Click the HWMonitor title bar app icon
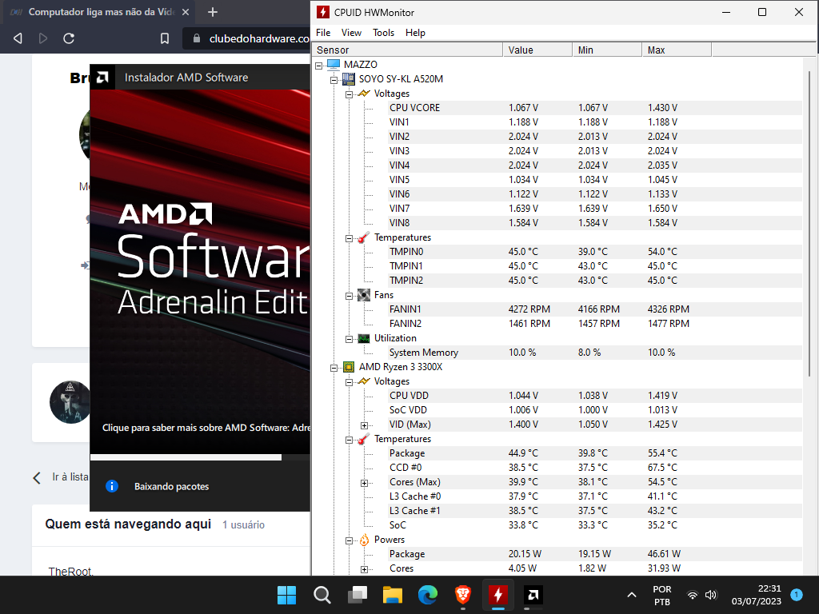This screenshot has width=819, height=614. [323, 12]
